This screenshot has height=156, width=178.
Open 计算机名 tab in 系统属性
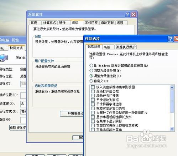point(49,23)
